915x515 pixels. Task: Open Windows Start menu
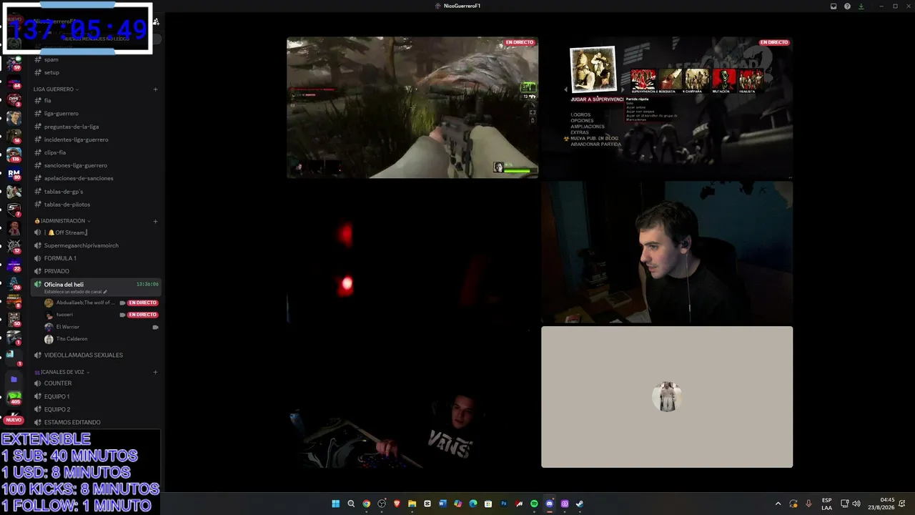335,504
